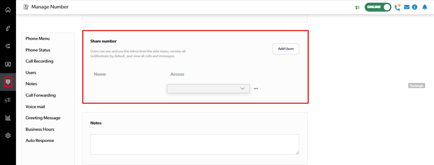Open the blue envelope messages icon
Image resolution: width=434 pixels, height=165 pixels.
point(407,7)
